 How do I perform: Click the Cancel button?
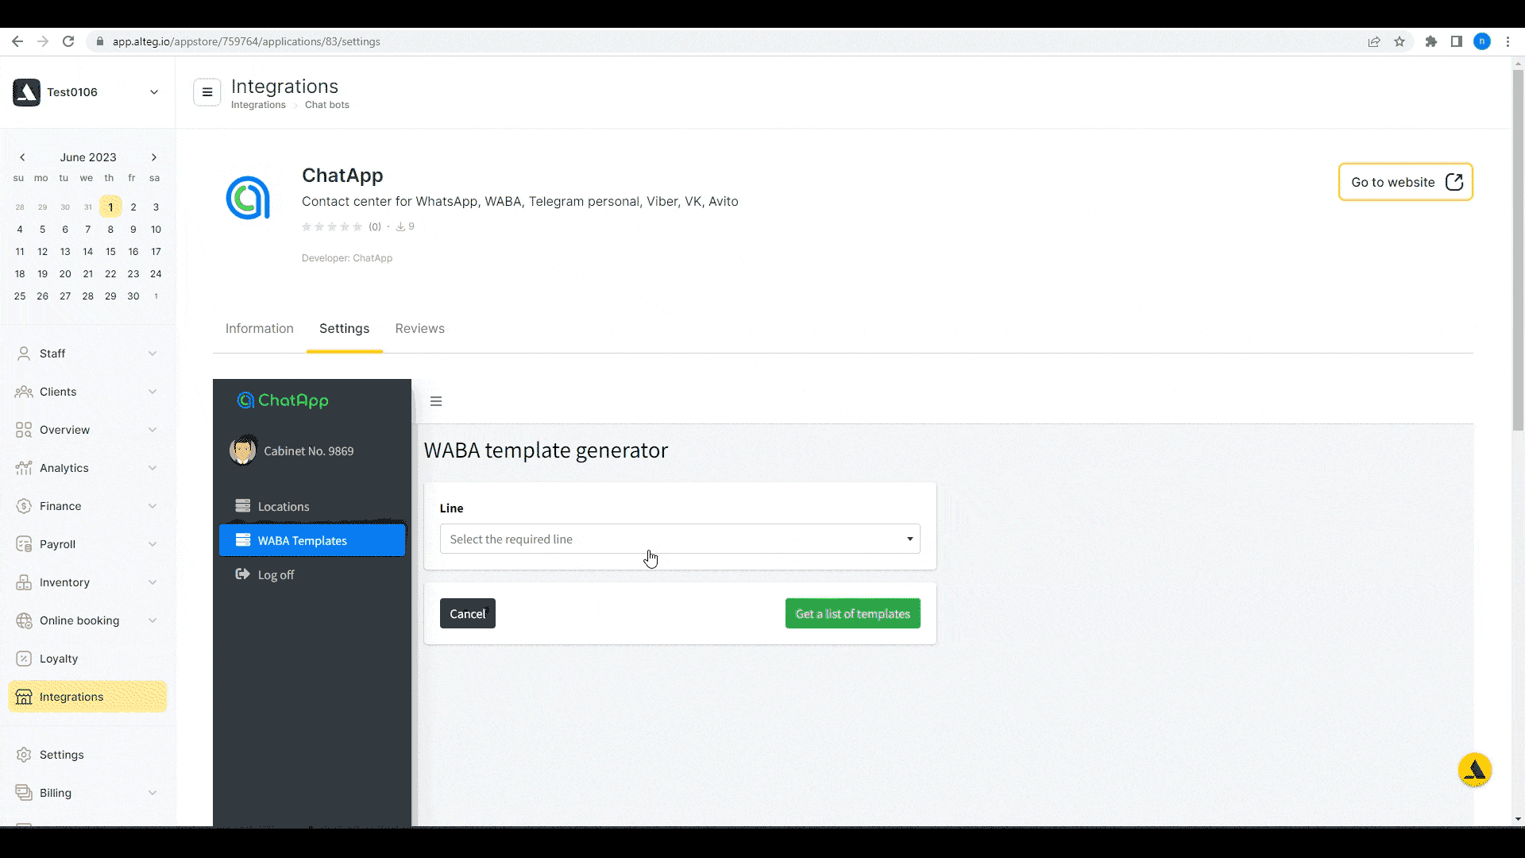pyautogui.click(x=467, y=614)
